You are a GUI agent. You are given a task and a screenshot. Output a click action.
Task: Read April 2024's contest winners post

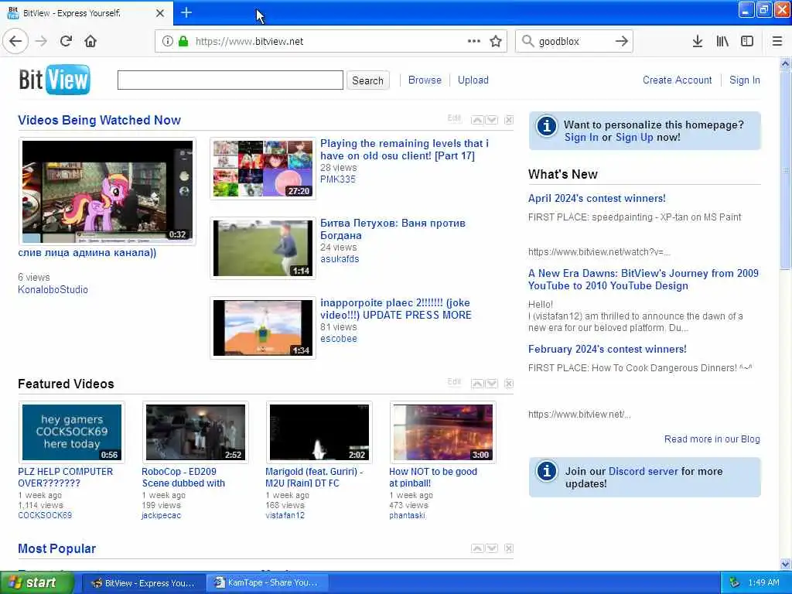click(596, 199)
